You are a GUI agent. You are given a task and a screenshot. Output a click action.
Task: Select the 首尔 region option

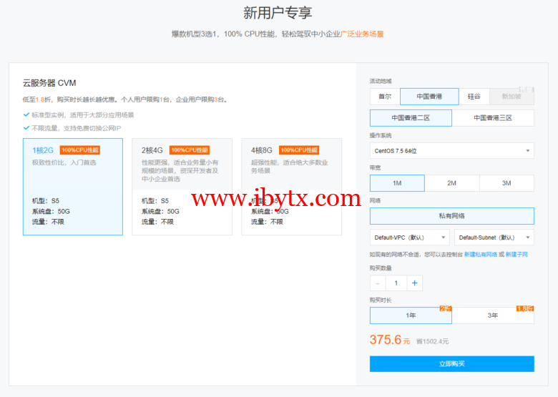click(385, 97)
